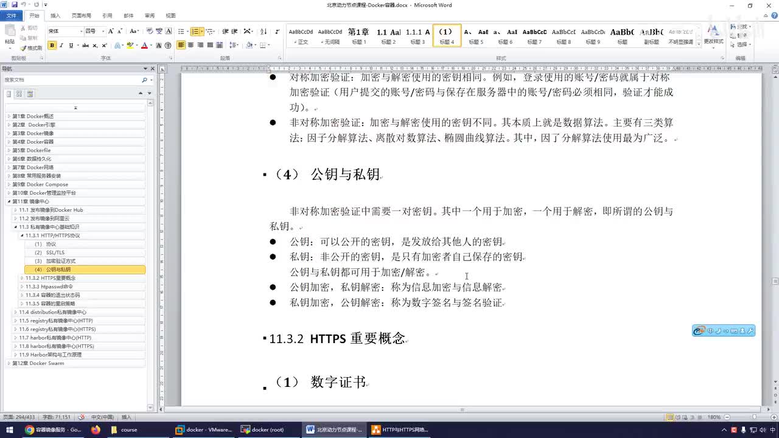Close the navigation pane
Image resolution: width=779 pixels, height=438 pixels.
pos(152,69)
